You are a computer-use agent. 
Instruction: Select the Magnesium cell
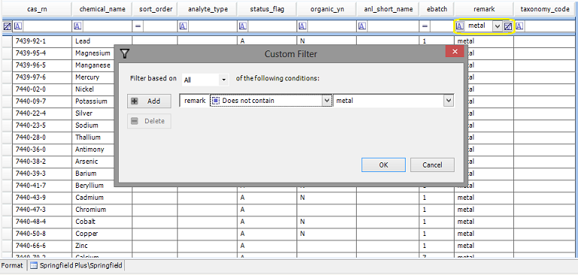[x=93, y=53]
